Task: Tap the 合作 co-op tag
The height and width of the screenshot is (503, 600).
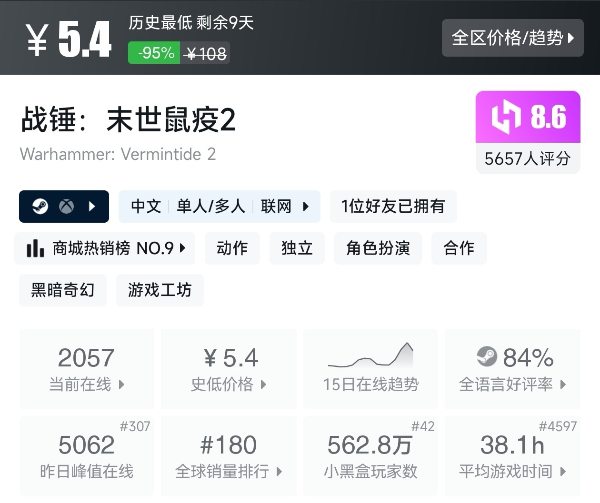Action: pos(459,248)
